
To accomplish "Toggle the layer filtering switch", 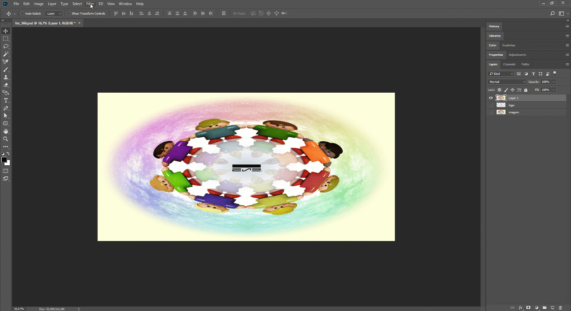I will tap(554, 73).
